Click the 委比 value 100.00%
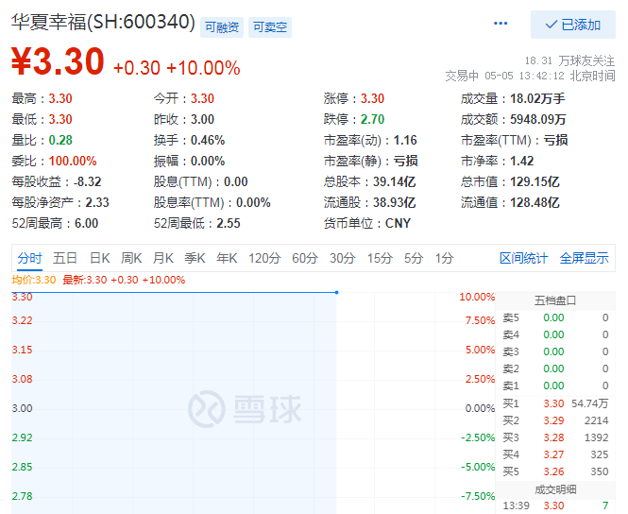Screen dimensions: 628x514 pos(73,161)
